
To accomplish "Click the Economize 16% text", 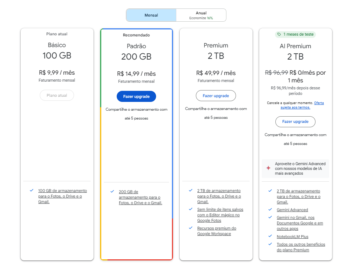I will coord(201,18).
